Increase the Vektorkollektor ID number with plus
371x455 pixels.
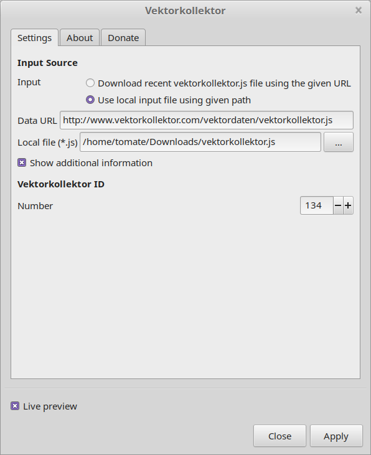coord(349,205)
